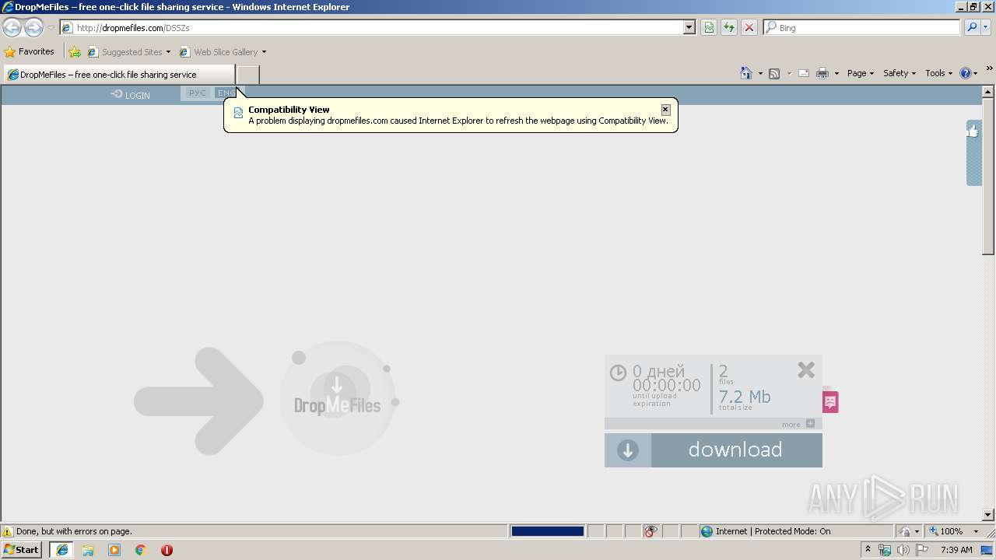Click Internet Explorer taskbar icon
996x560 pixels.
pos(62,550)
